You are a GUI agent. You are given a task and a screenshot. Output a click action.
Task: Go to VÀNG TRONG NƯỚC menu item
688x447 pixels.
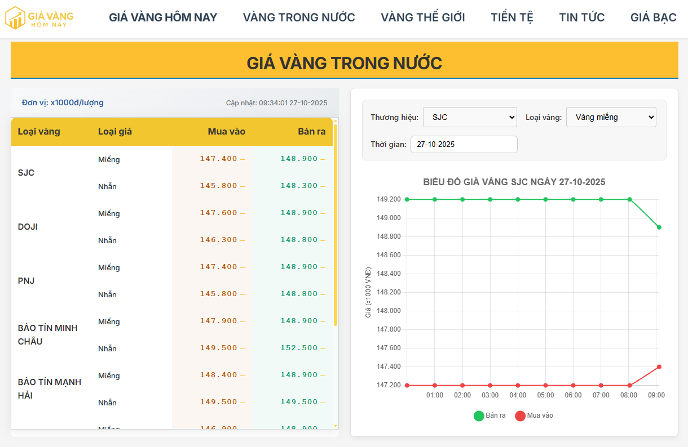(x=299, y=17)
